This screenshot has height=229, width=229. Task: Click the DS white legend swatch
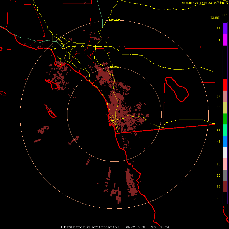225,153
